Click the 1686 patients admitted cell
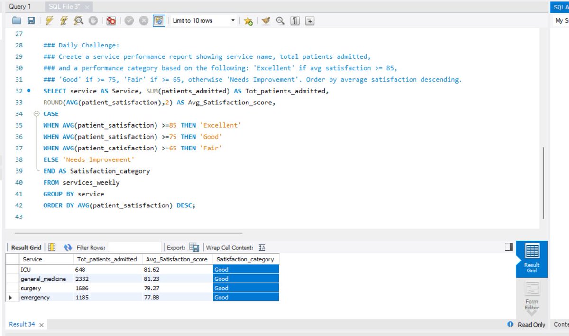Screen dimensions: 569x336 click(x=107, y=288)
